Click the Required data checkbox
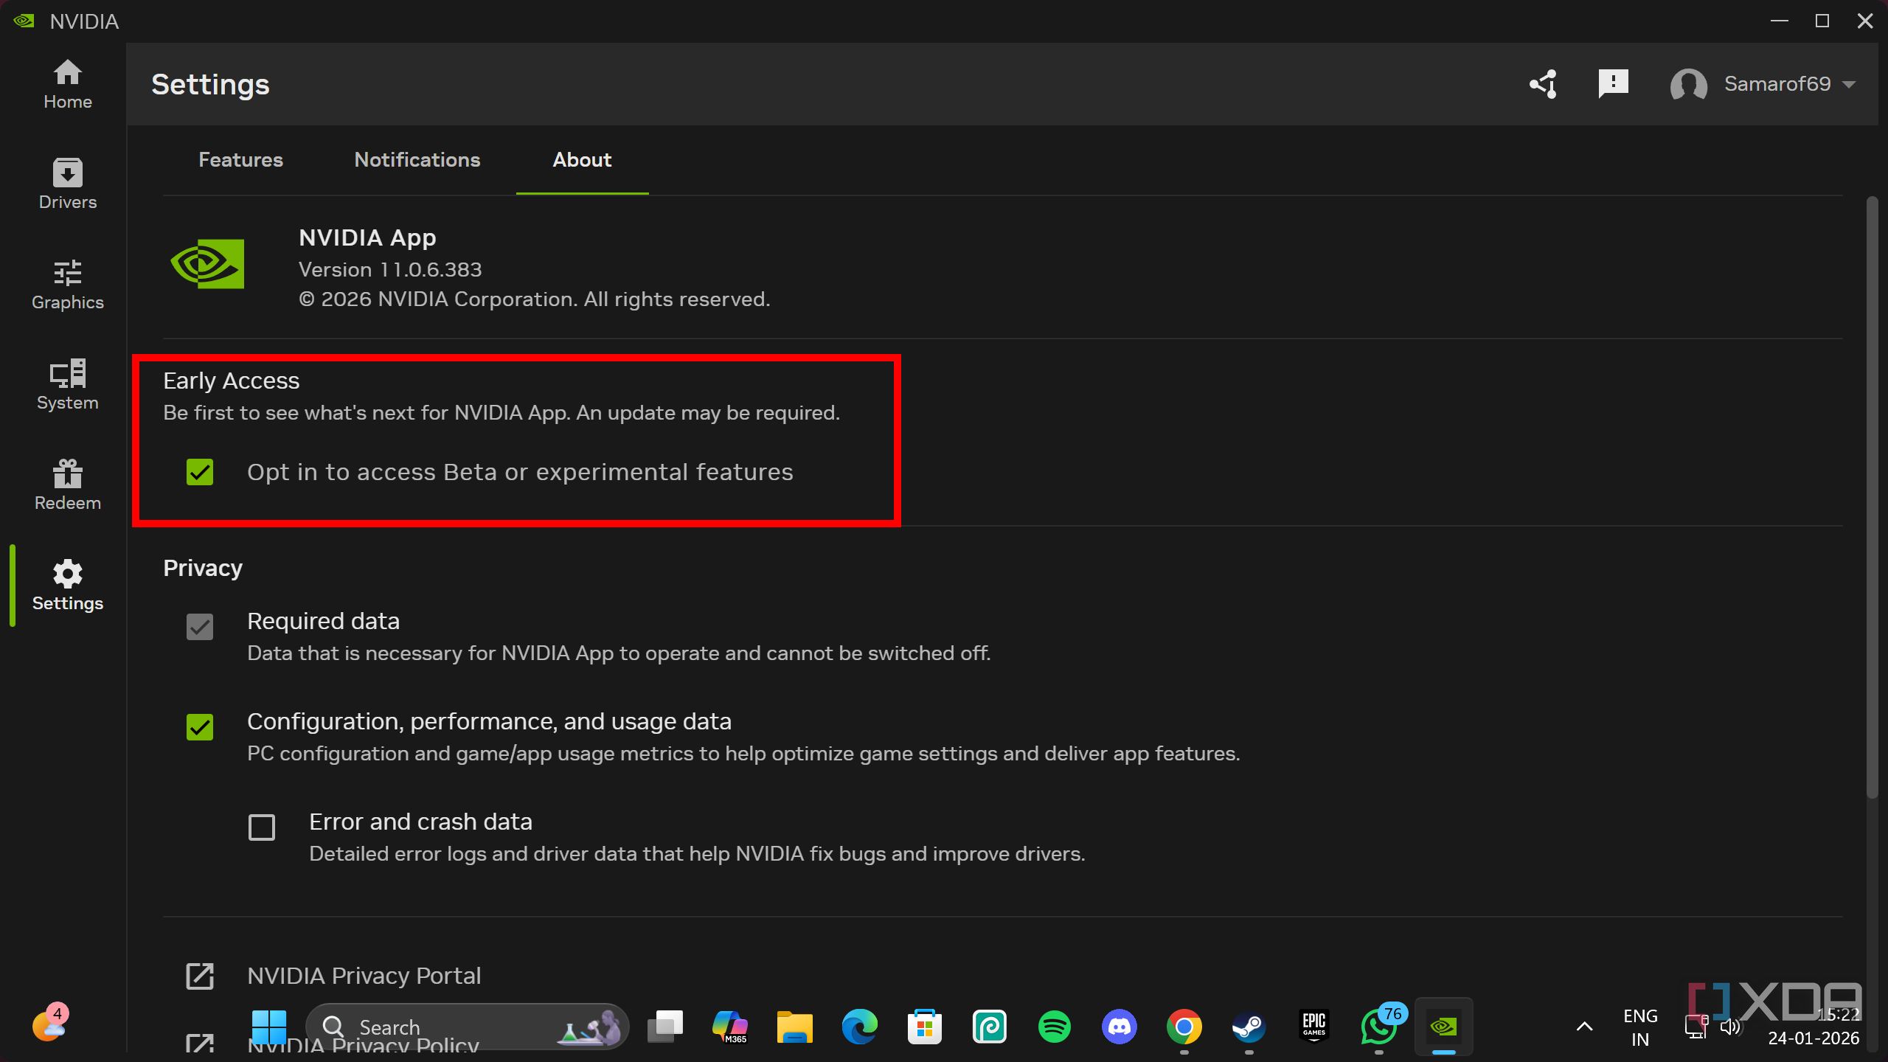Image resolution: width=1888 pixels, height=1062 pixels. [200, 627]
